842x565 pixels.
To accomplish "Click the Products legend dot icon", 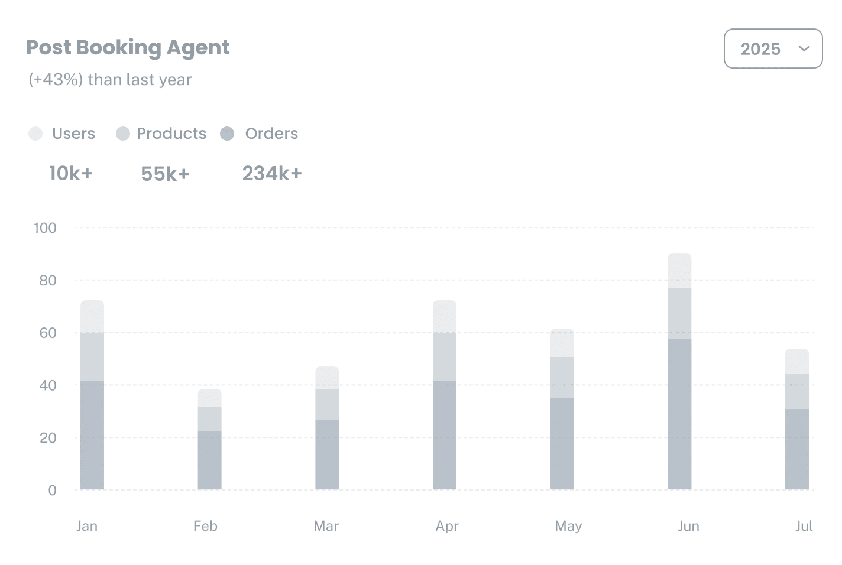I will click(x=123, y=134).
